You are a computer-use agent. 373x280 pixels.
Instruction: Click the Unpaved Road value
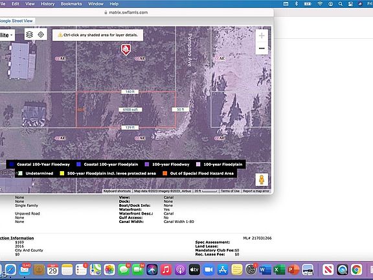27,214
